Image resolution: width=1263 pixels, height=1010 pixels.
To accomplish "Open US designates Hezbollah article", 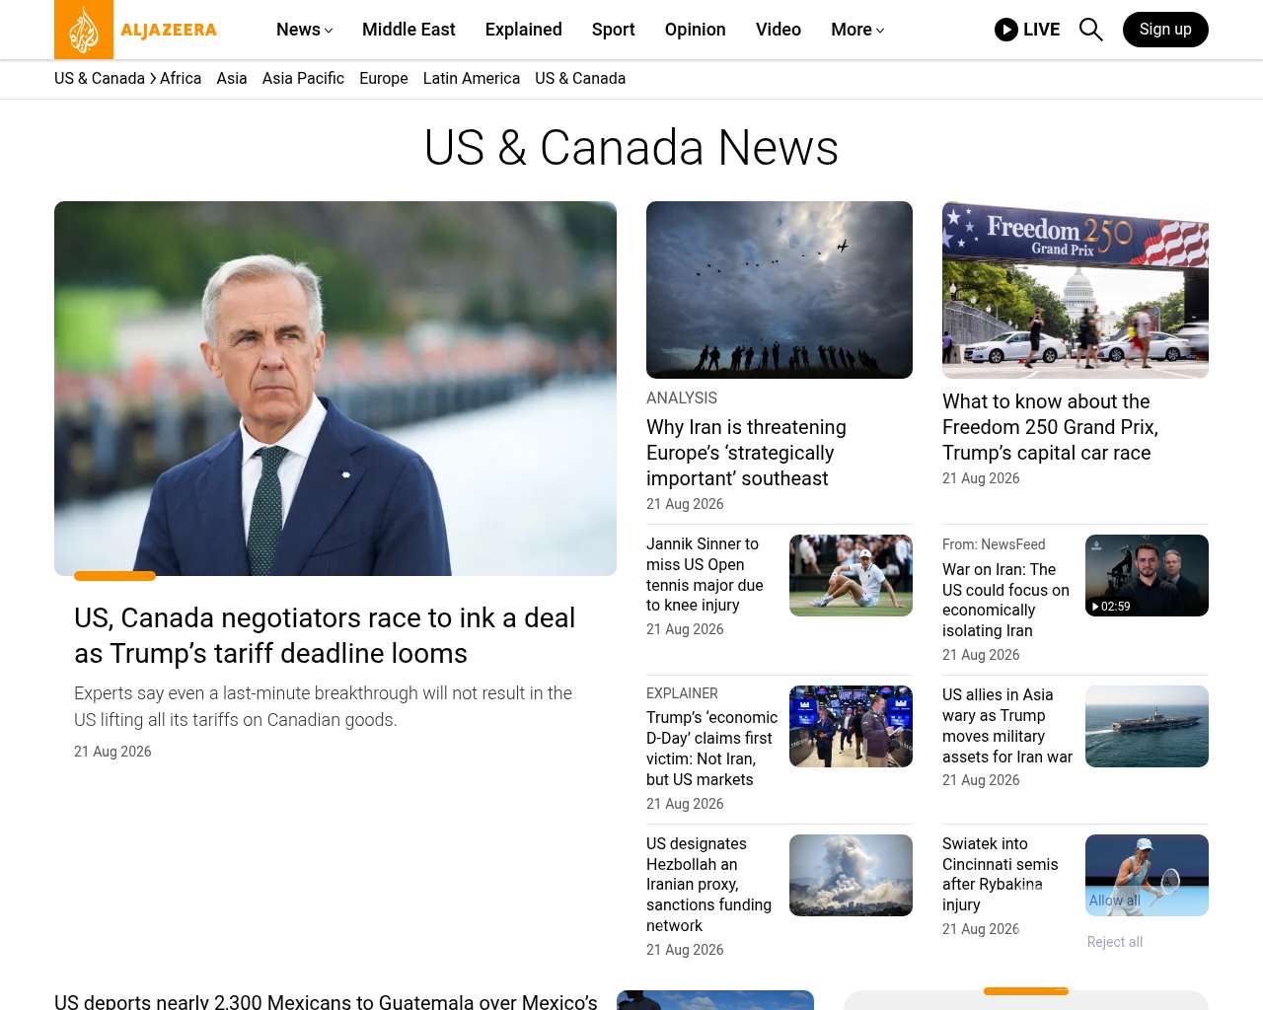I will [708, 885].
